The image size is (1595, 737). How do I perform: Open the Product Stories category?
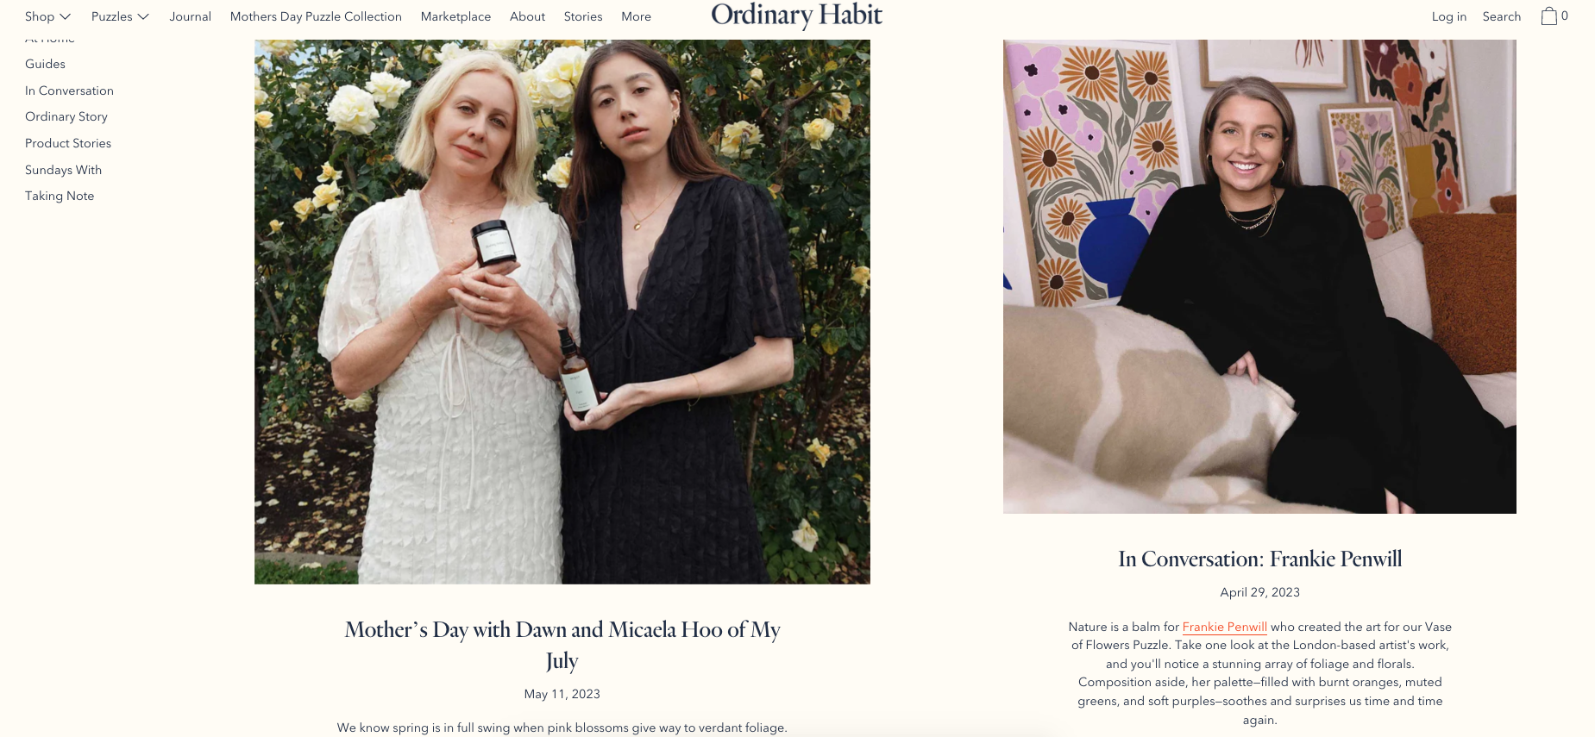(68, 143)
